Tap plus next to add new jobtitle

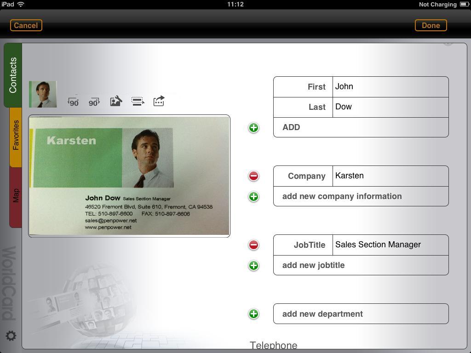(x=253, y=266)
